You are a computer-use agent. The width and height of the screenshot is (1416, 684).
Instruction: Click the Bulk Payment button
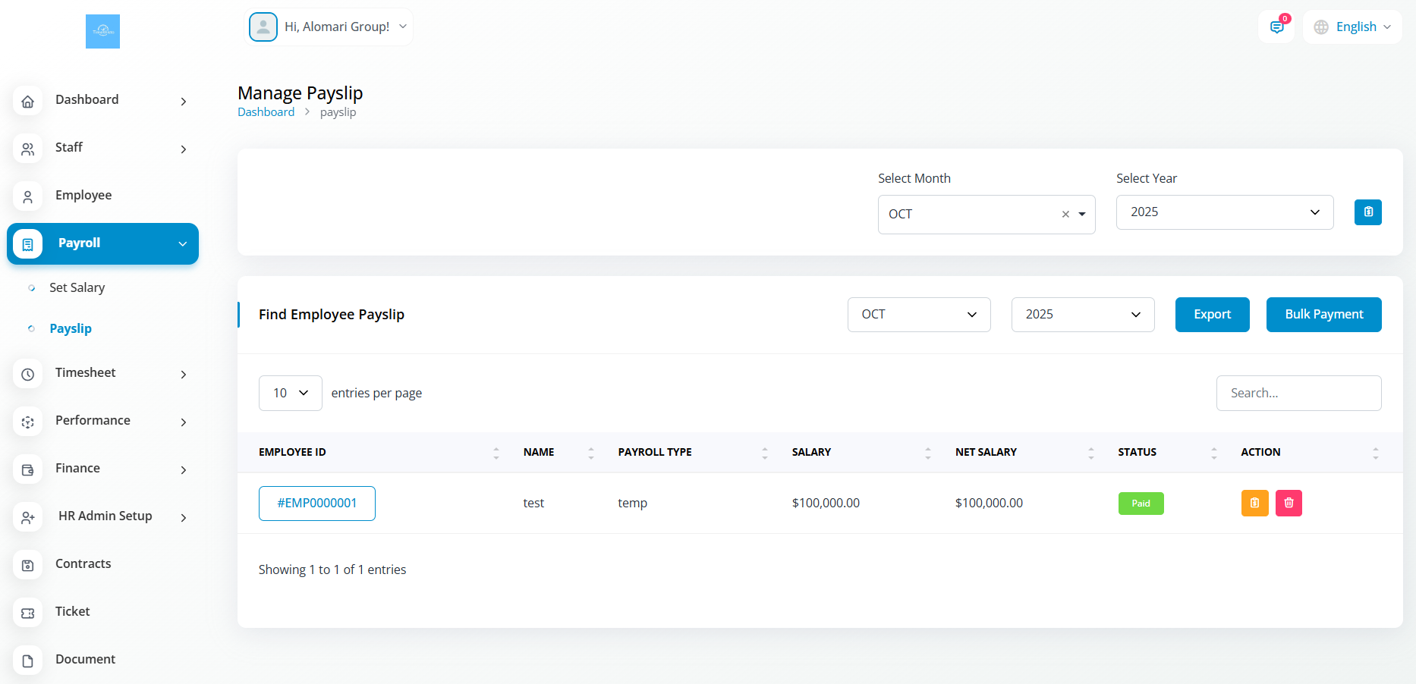1323,315
